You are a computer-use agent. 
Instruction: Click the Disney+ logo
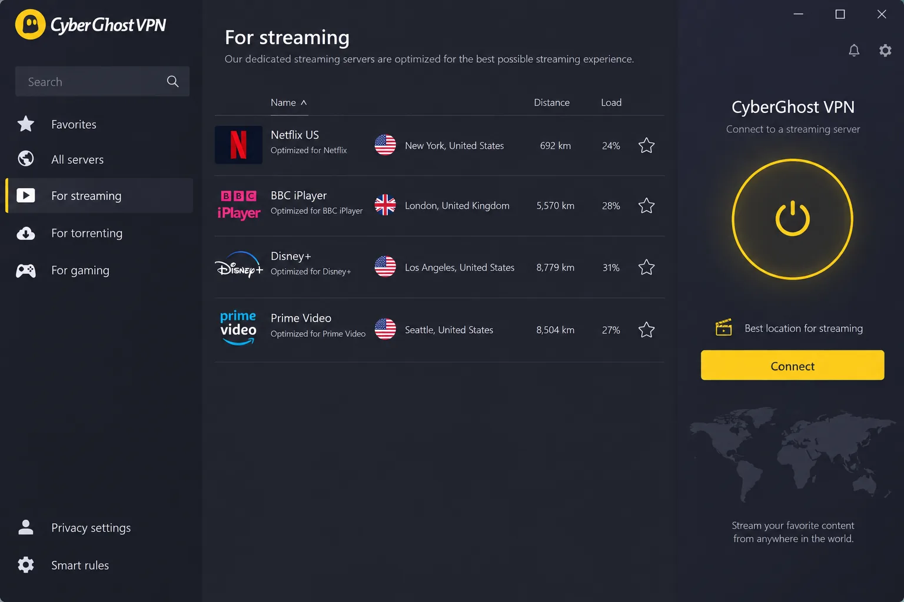coord(239,266)
